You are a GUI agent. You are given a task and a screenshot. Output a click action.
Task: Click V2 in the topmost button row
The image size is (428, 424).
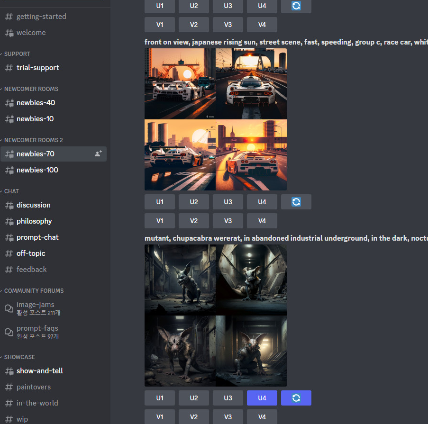pyautogui.click(x=194, y=25)
